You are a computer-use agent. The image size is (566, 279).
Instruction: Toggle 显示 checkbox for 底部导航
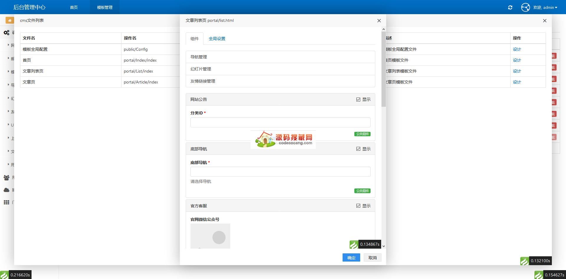[x=358, y=149]
